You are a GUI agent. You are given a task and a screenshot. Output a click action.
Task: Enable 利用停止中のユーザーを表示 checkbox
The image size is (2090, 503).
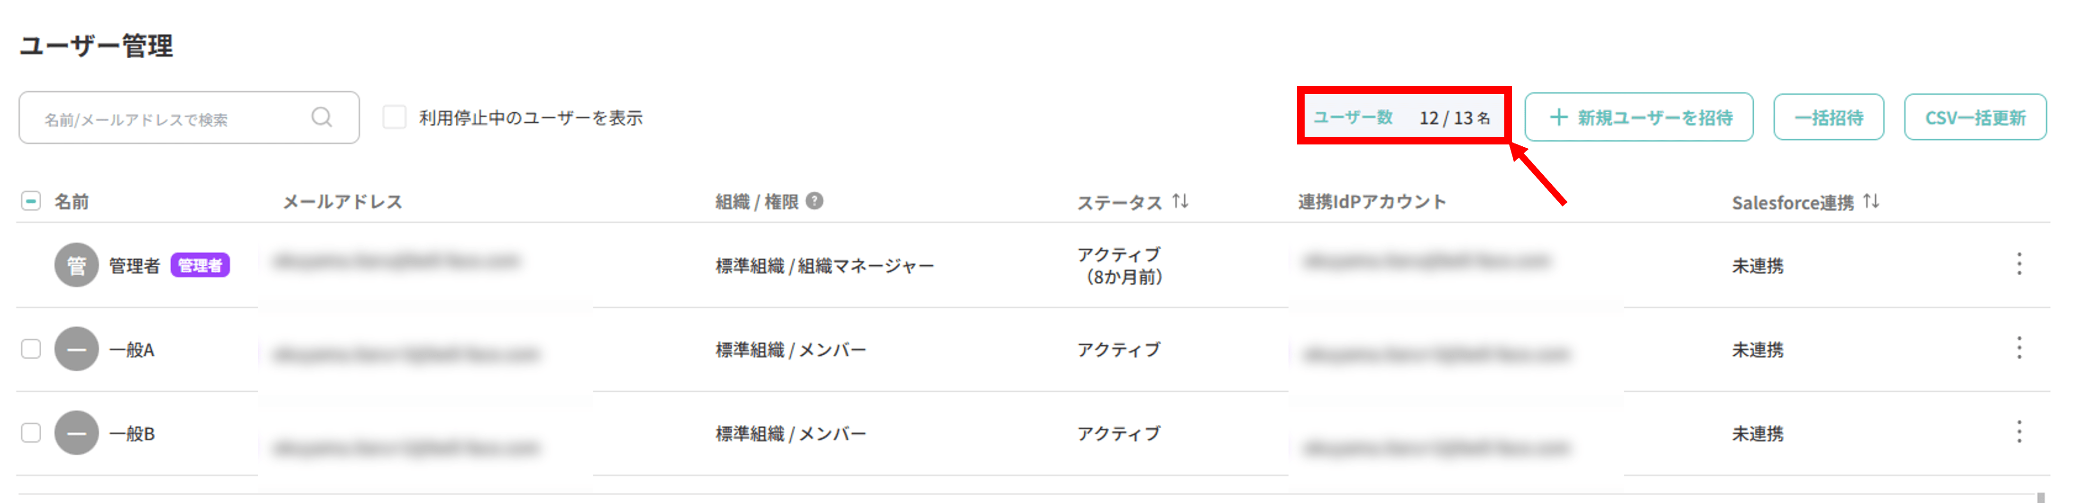[x=394, y=117]
